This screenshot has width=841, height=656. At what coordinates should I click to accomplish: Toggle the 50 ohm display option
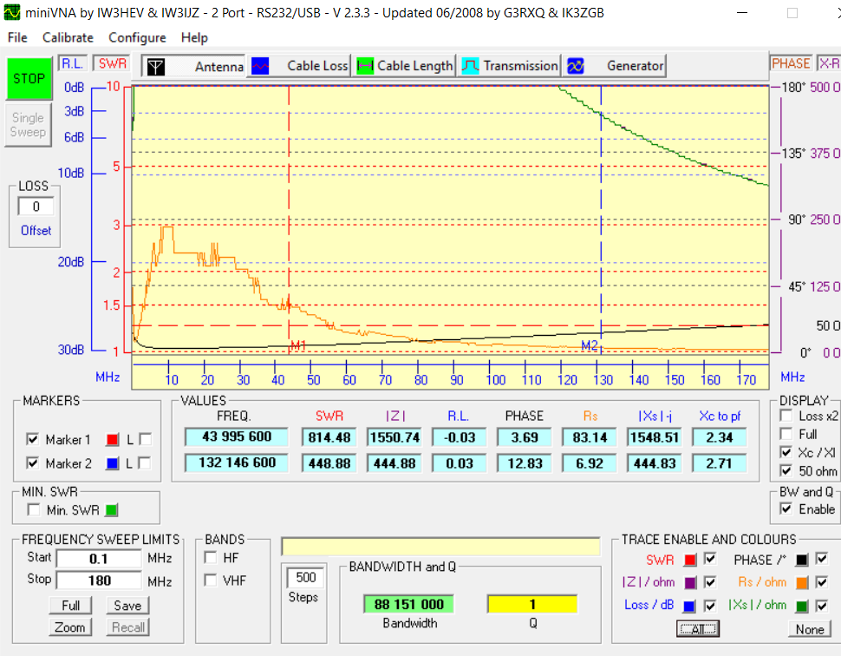coord(786,470)
